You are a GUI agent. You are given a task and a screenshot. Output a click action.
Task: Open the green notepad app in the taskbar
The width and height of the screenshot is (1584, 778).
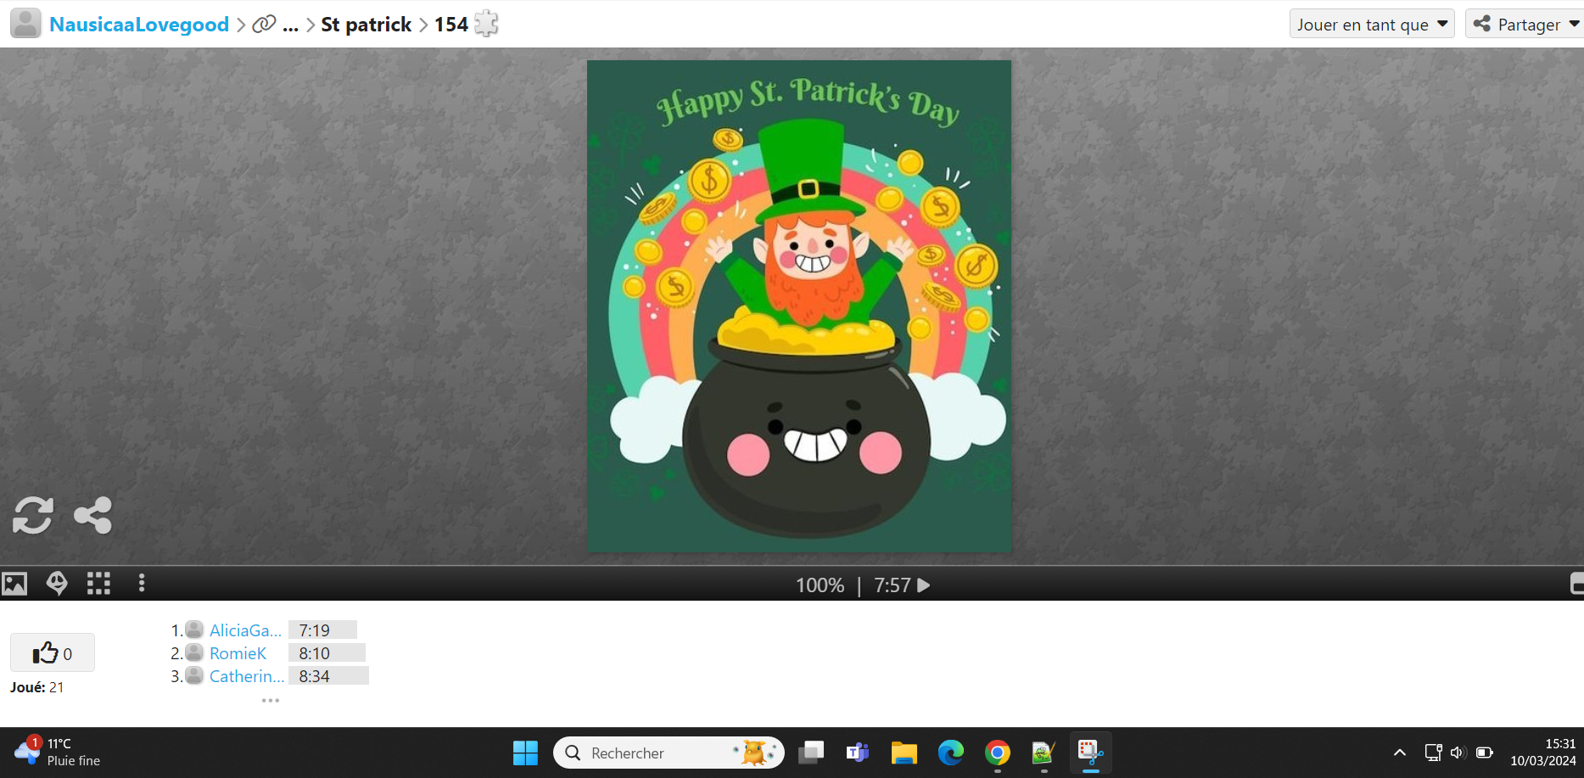[x=1044, y=753]
